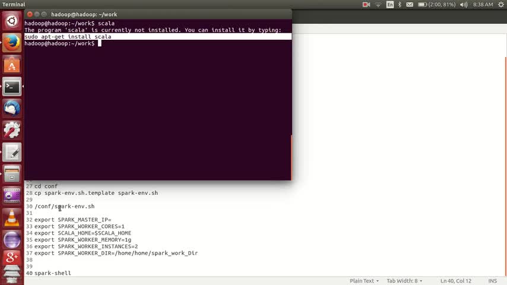Click the 'export SPARK_WORKER_MEMORY=1g' line
507x285 pixels.
pos(83,240)
